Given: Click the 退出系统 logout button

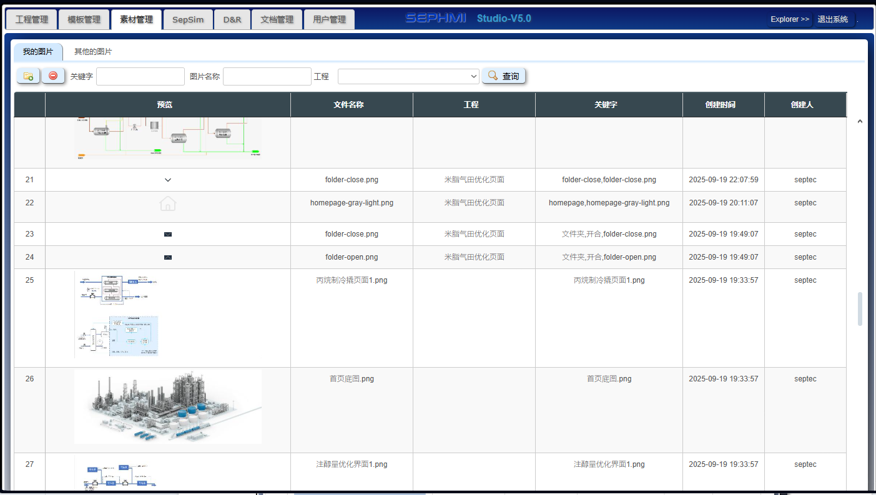Looking at the screenshot, I should click(x=833, y=19).
